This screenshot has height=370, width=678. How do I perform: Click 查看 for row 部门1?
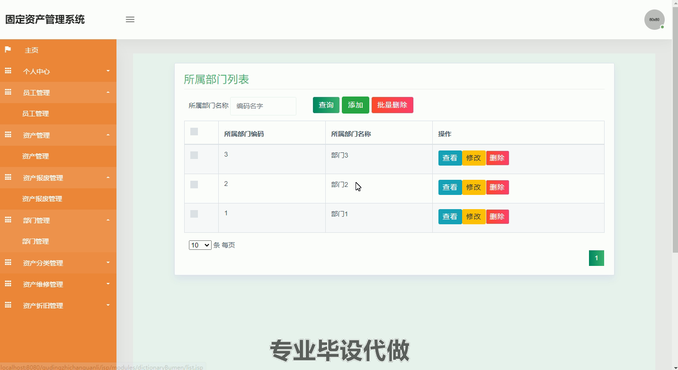[x=450, y=217]
